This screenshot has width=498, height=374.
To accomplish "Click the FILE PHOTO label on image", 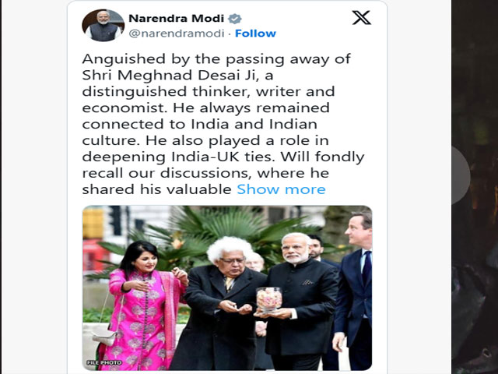I will click(x=104, y=362).
